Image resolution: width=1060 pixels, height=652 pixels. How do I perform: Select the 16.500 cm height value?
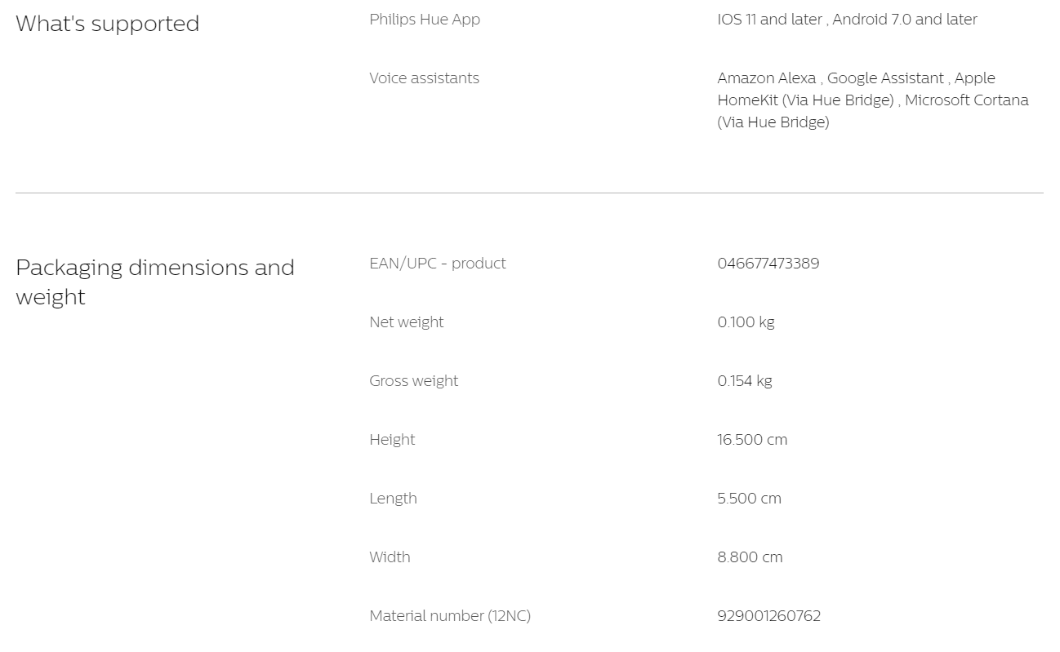[752, 440]
